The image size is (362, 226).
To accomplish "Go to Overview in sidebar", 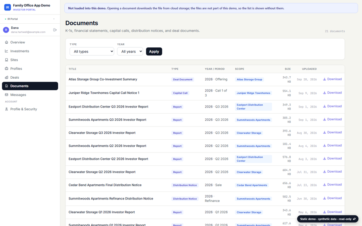I will pos(30,42).
